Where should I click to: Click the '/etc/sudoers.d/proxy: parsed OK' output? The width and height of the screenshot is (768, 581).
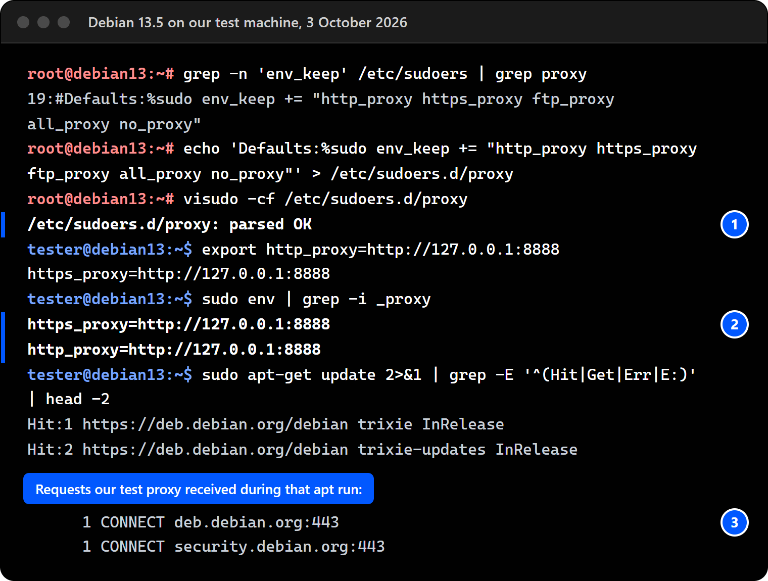(170, 224)
